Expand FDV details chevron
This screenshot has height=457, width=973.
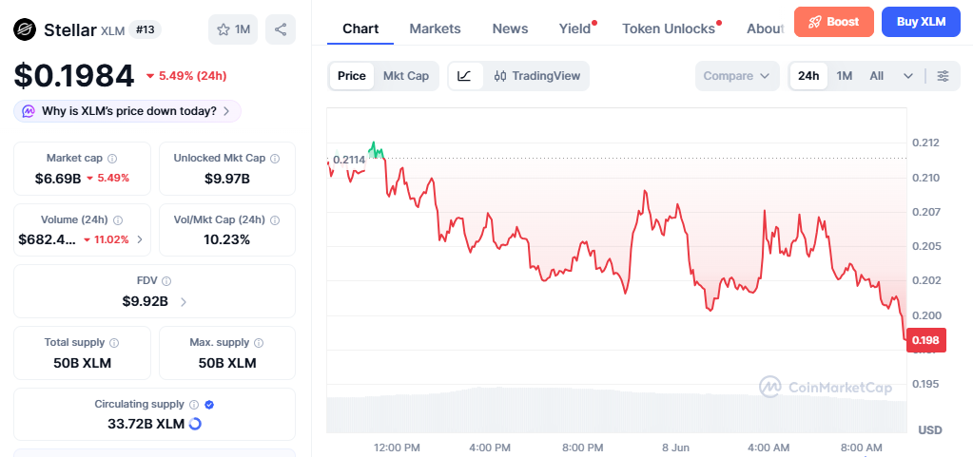click(x=183, y=302)
